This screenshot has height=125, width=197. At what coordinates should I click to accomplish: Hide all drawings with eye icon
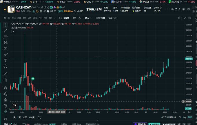tap(6, 105)
